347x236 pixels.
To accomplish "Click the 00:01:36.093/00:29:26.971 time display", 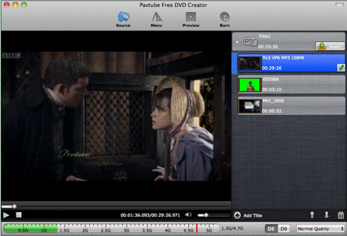I will (150, 215).
